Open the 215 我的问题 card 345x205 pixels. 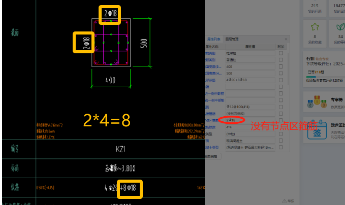(x=315, y=8)
